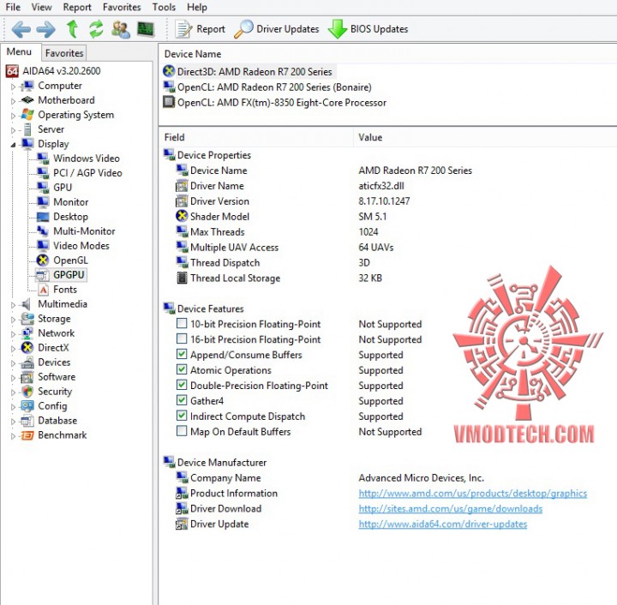Switch to the Menu tab
617x605 pixels.
(x=19, y=52)
